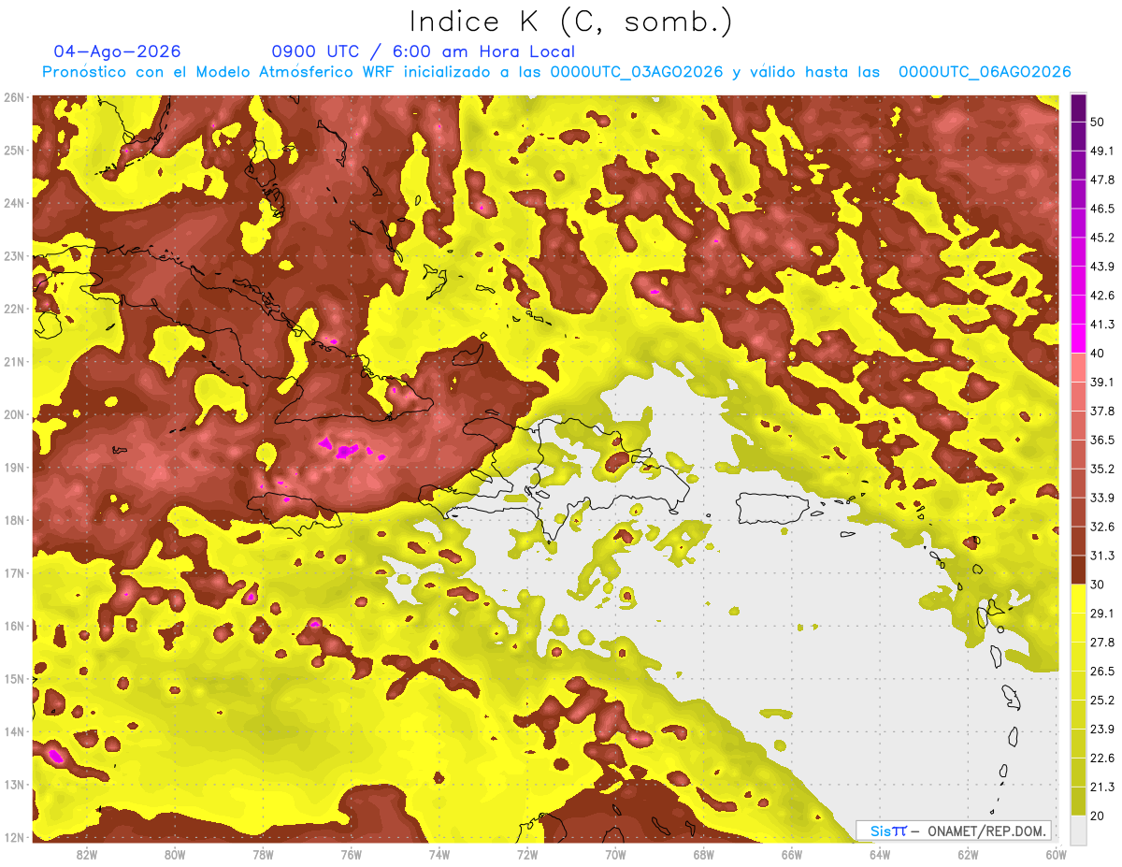Click the colorbar value 50
This screenshot has width=1122, height=867.
(1098, 122)
